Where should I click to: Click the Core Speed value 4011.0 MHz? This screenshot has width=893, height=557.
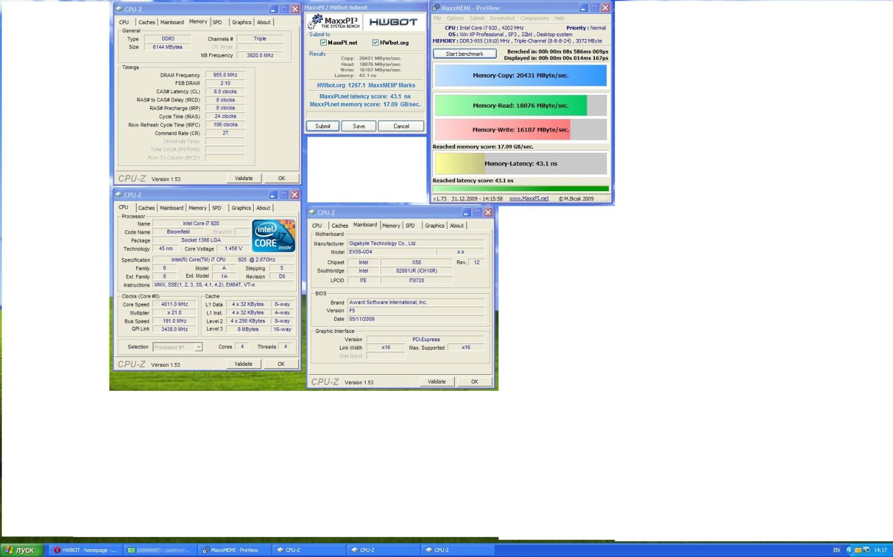pos(175,304)
